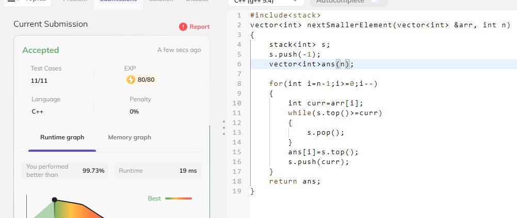Viewport: 517px width, 218px height.
Task: Click the EXP lightning bolt icon
Action: (x=131, y=80)
